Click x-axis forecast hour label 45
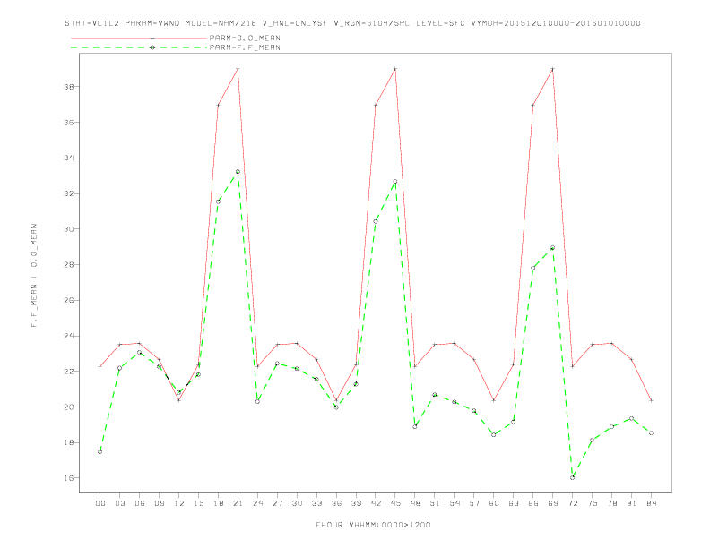The height and width of the screenshot is (548, 710). 395,503
